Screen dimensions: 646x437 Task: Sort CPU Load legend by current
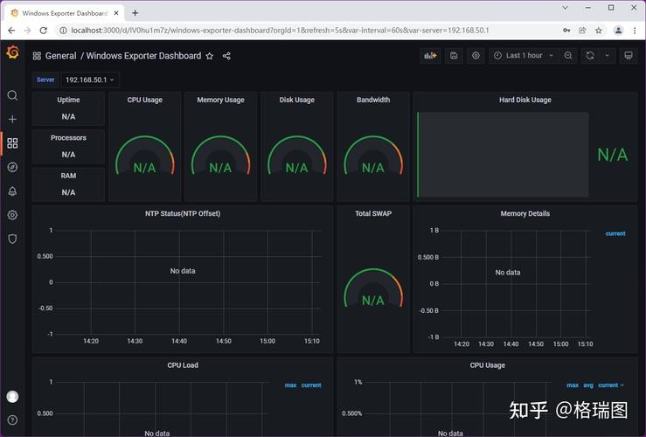[x=311, y=385]
